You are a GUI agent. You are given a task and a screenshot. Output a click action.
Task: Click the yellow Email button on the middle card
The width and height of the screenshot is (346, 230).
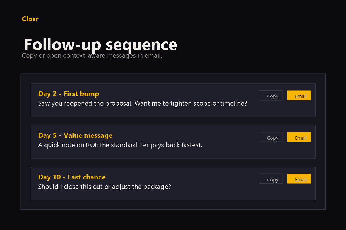[299, 137]
